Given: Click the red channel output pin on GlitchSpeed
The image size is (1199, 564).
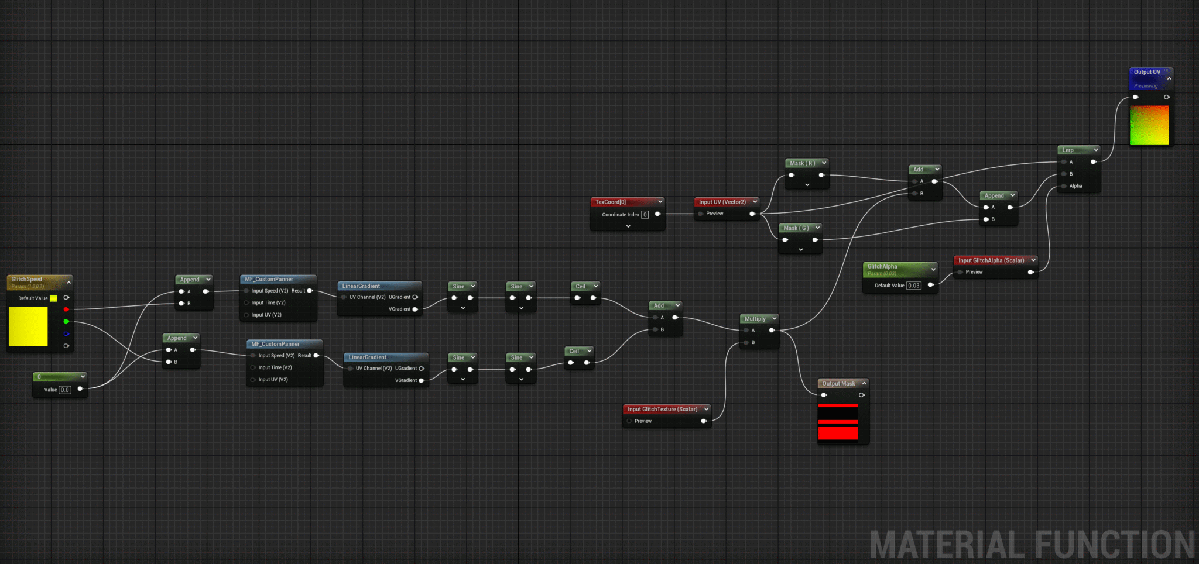Looking at the screenshot, I should 66,309.
